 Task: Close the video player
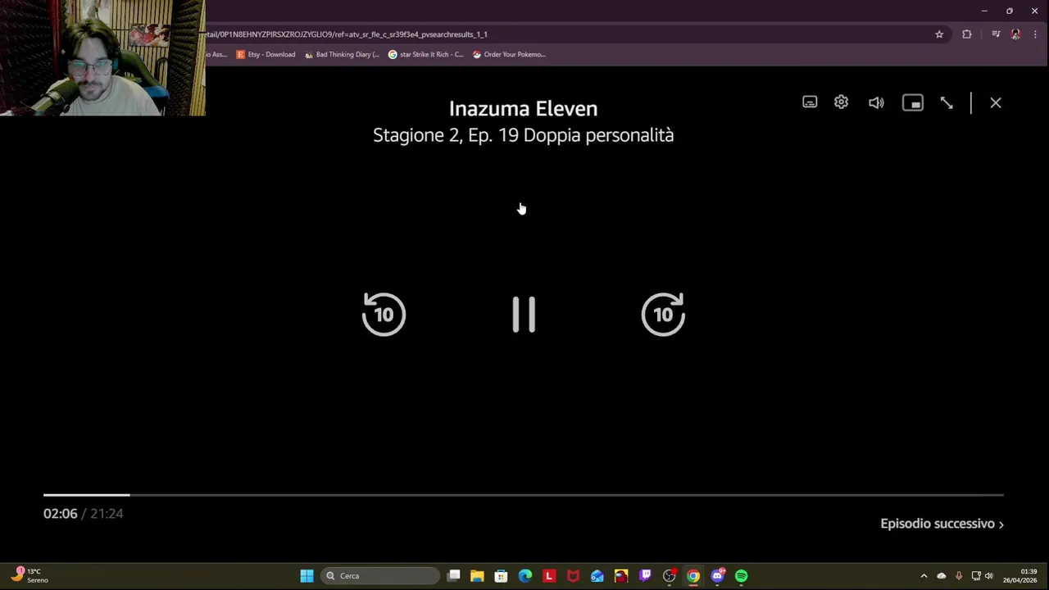coord(996,102)
